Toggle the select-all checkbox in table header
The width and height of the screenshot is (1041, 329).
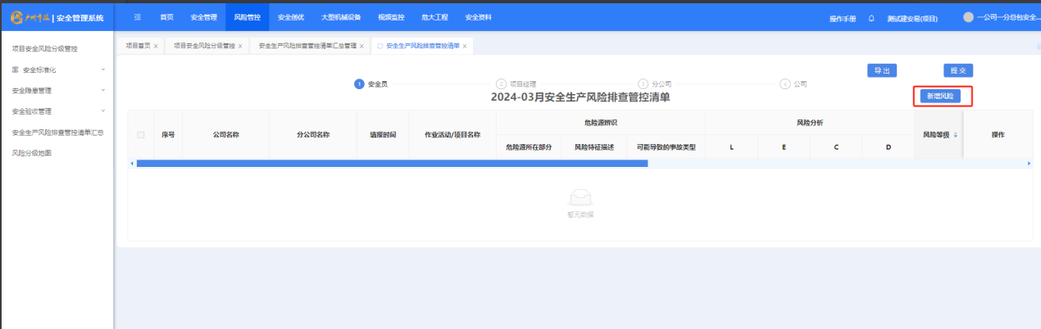(141, 134)
